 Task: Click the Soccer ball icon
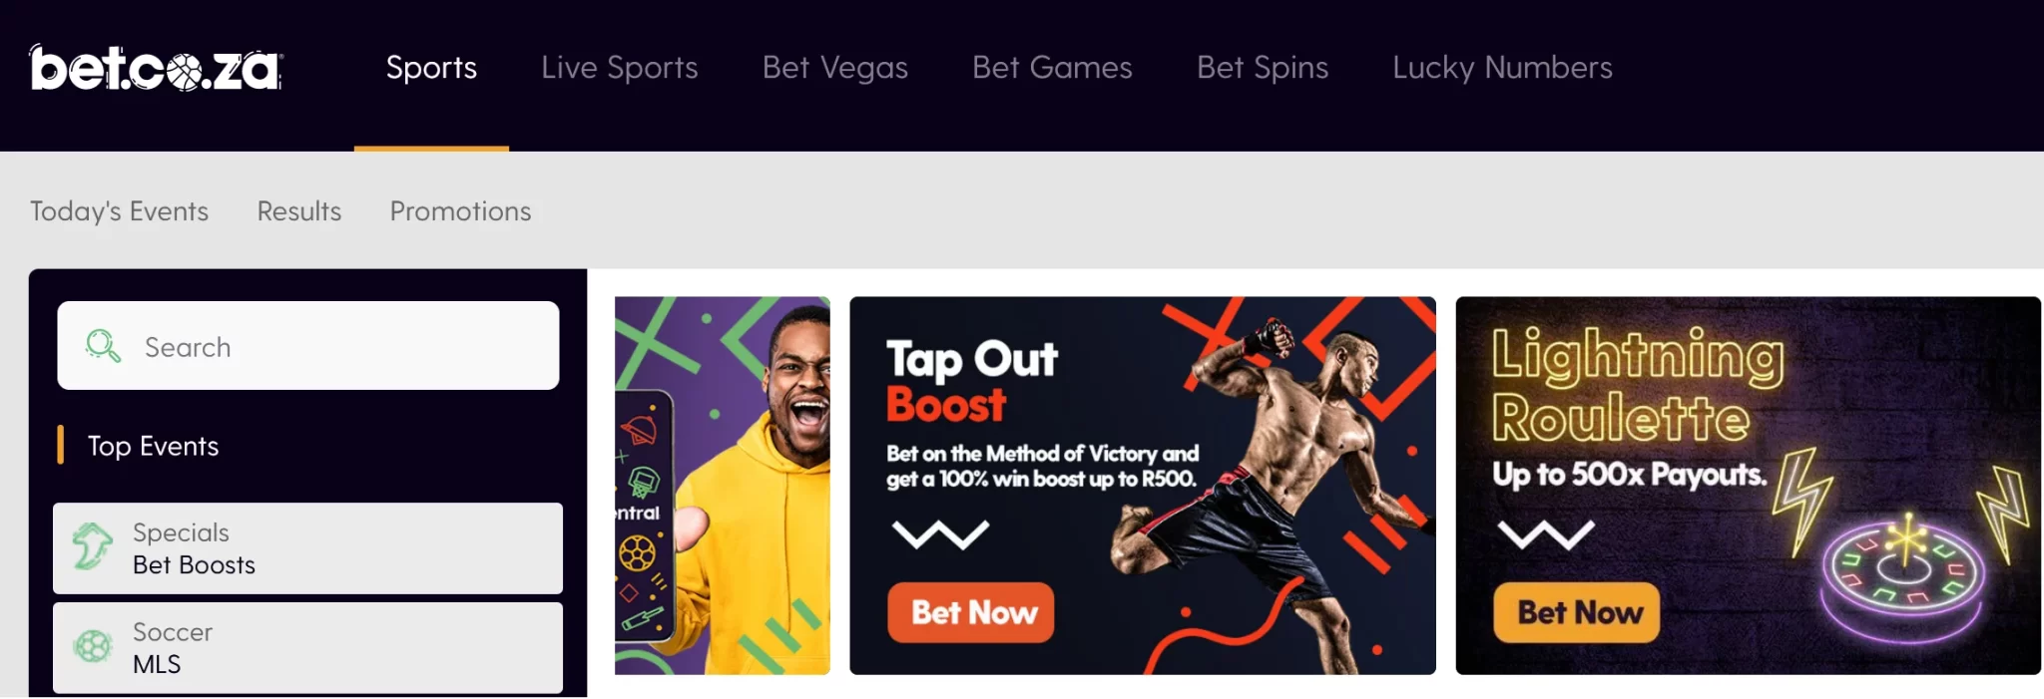pyautogui.click(x=93, y=647)
